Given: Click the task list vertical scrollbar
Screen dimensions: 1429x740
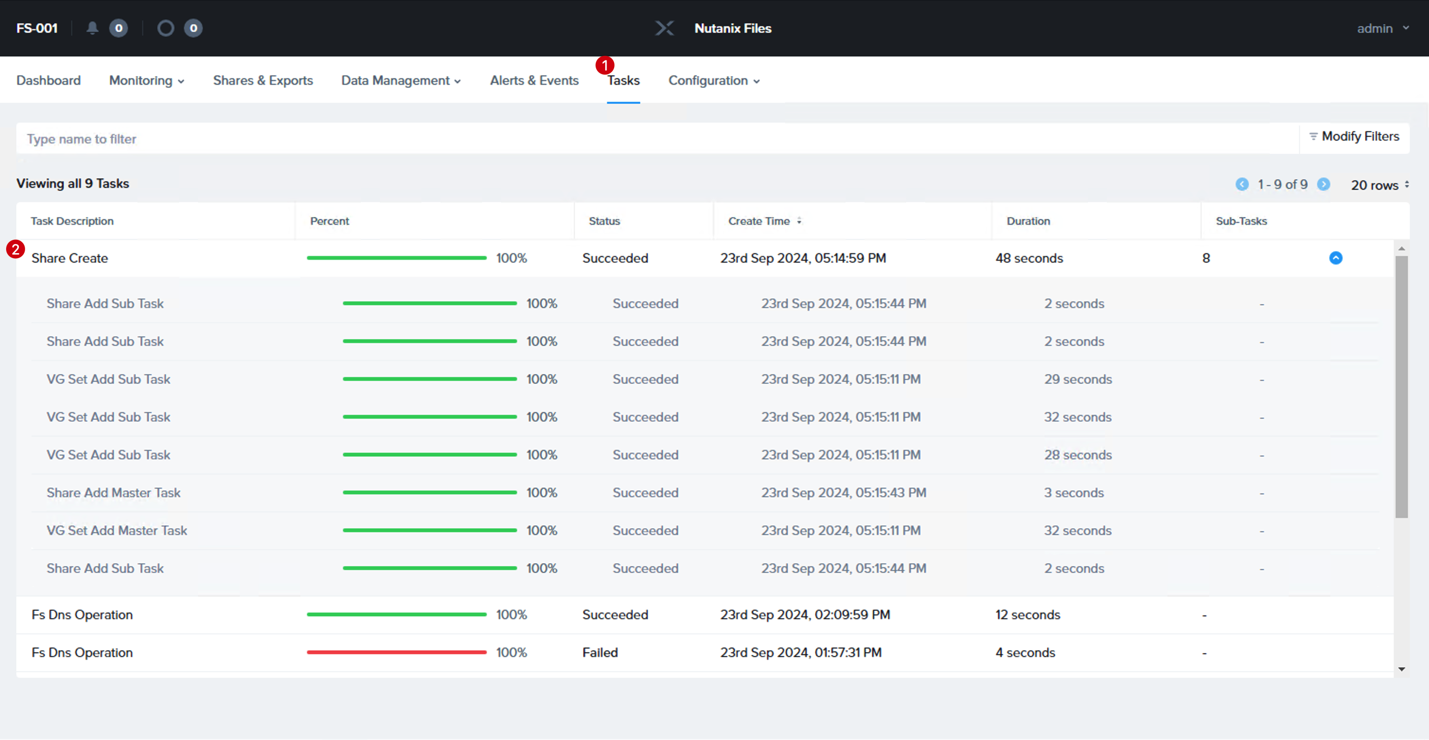Looking at the screenshot, I should tap(1401, 387).
